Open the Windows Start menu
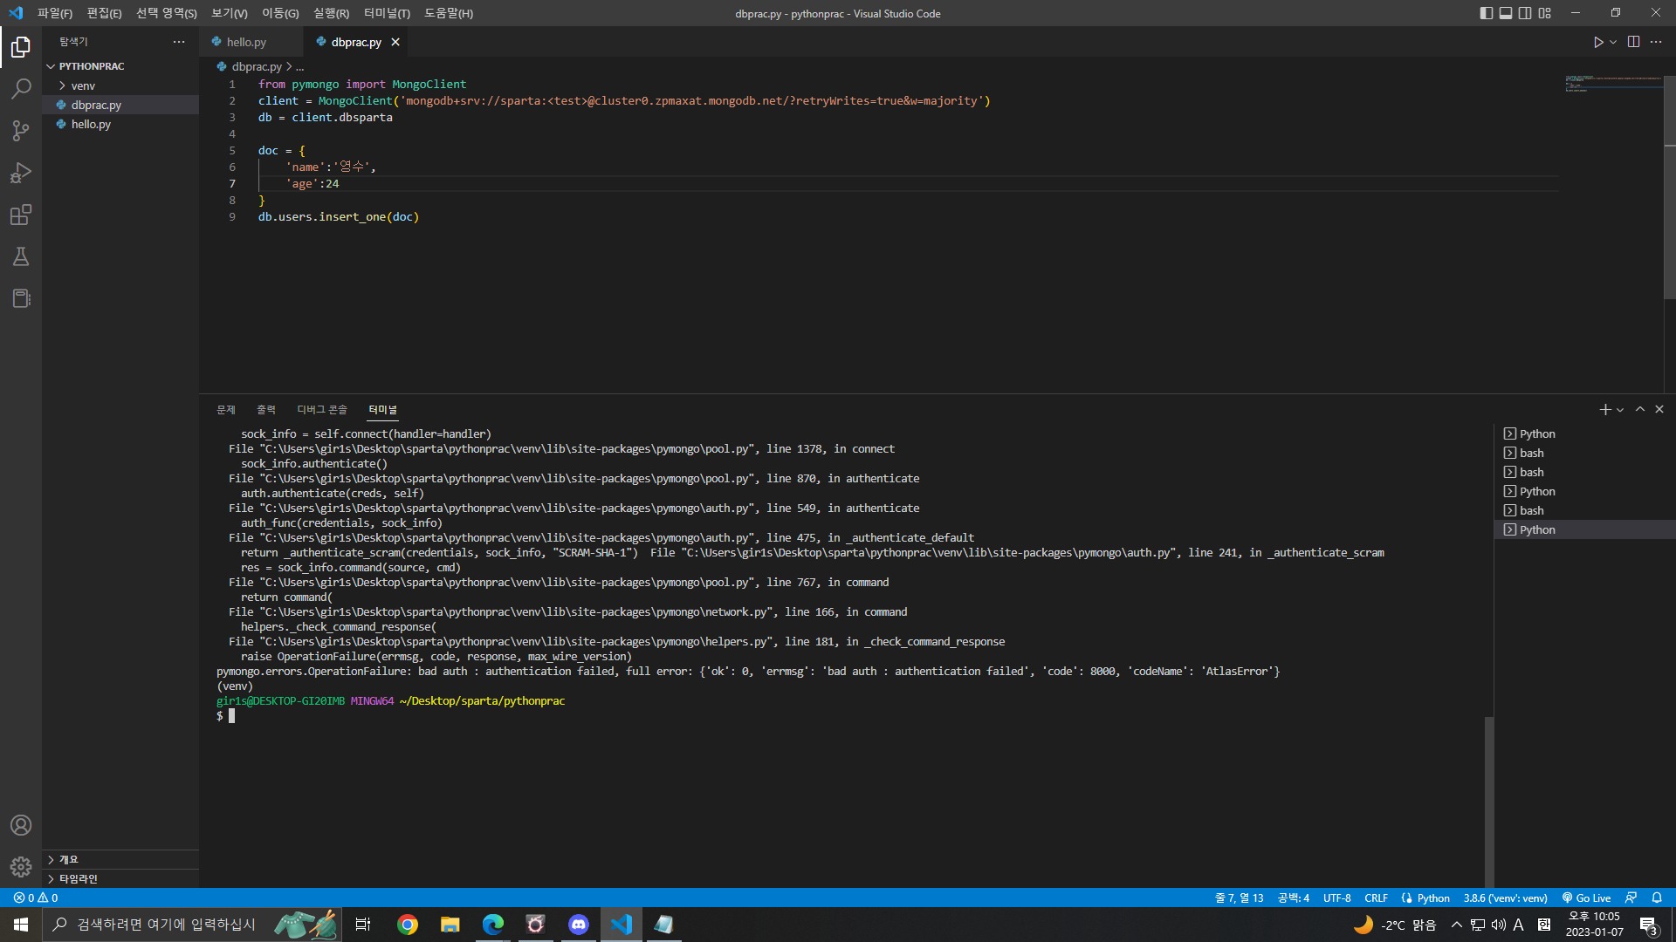Viewport: 1676px width, 942px height. pos(21,925)
